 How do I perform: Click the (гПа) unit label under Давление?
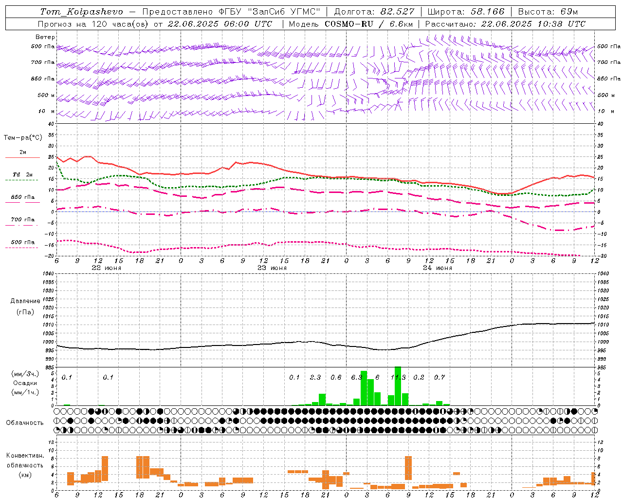[x=25, y=312]
